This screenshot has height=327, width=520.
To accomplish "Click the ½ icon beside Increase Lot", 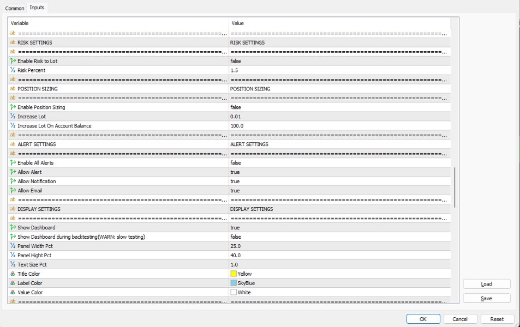I will [x=13, y=116].
